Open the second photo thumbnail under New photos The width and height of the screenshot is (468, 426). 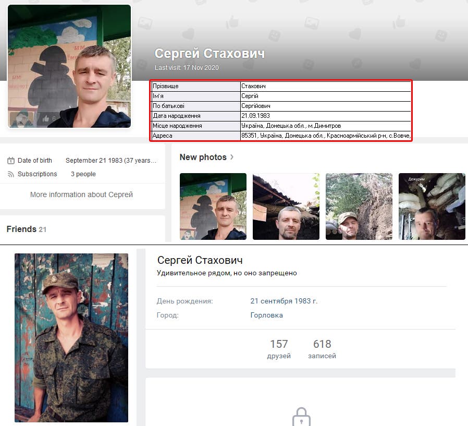tap(286, 206)
